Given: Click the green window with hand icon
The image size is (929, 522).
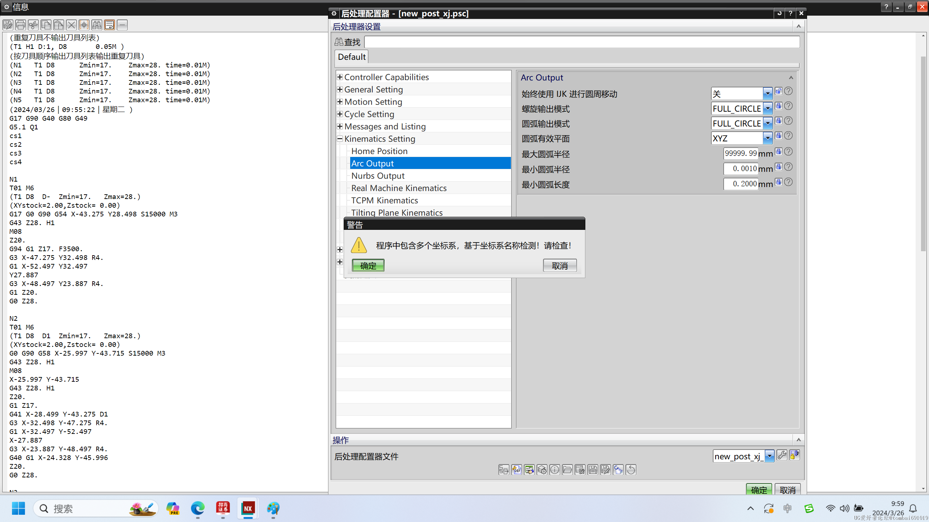Looking at the screenshot, I should 529,470.
